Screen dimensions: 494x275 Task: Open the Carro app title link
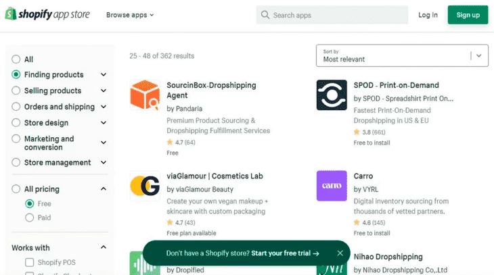point(363,176)
